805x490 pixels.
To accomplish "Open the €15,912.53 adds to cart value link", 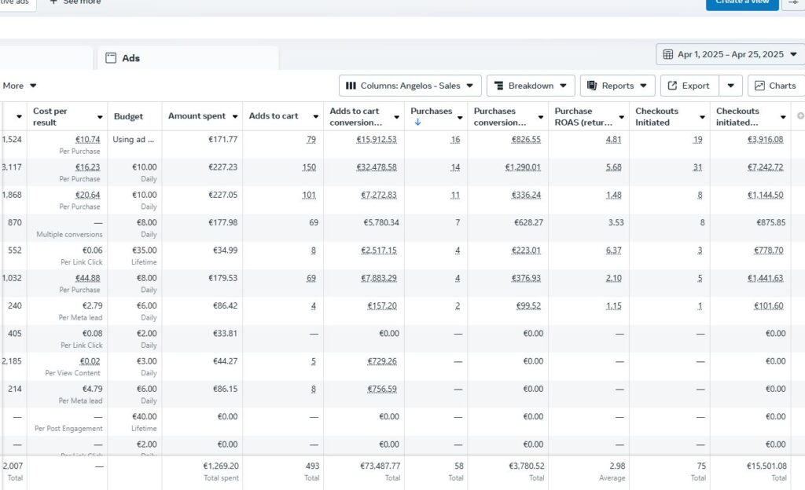I will tap(377, 140).
